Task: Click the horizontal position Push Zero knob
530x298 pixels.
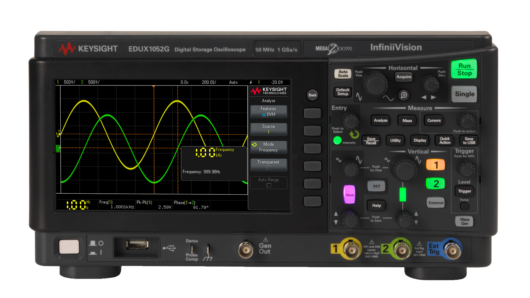Action: 431,85
